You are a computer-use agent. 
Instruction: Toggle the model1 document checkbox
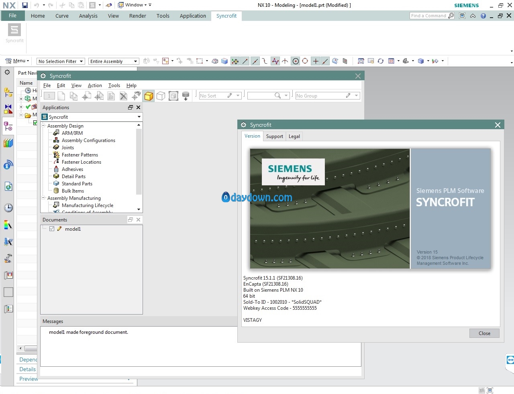[52, 229]
